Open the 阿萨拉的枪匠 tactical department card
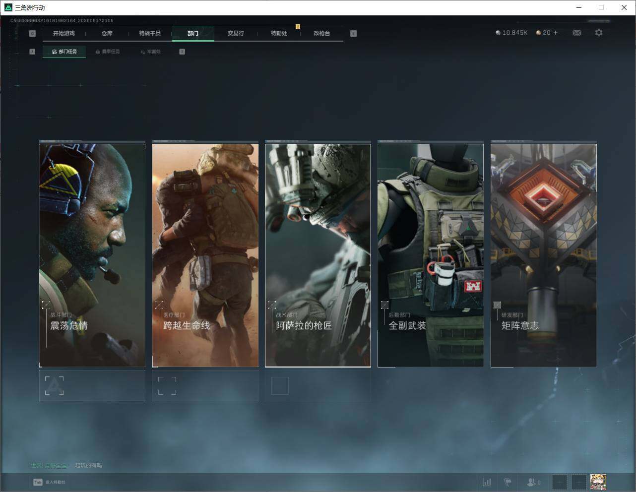Image resolution: width=636 pixels, height=492 pixels. tap(318, 255)
